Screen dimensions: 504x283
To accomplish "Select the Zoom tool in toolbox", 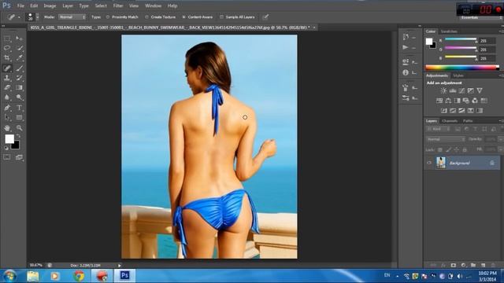I will pos(19,127).
